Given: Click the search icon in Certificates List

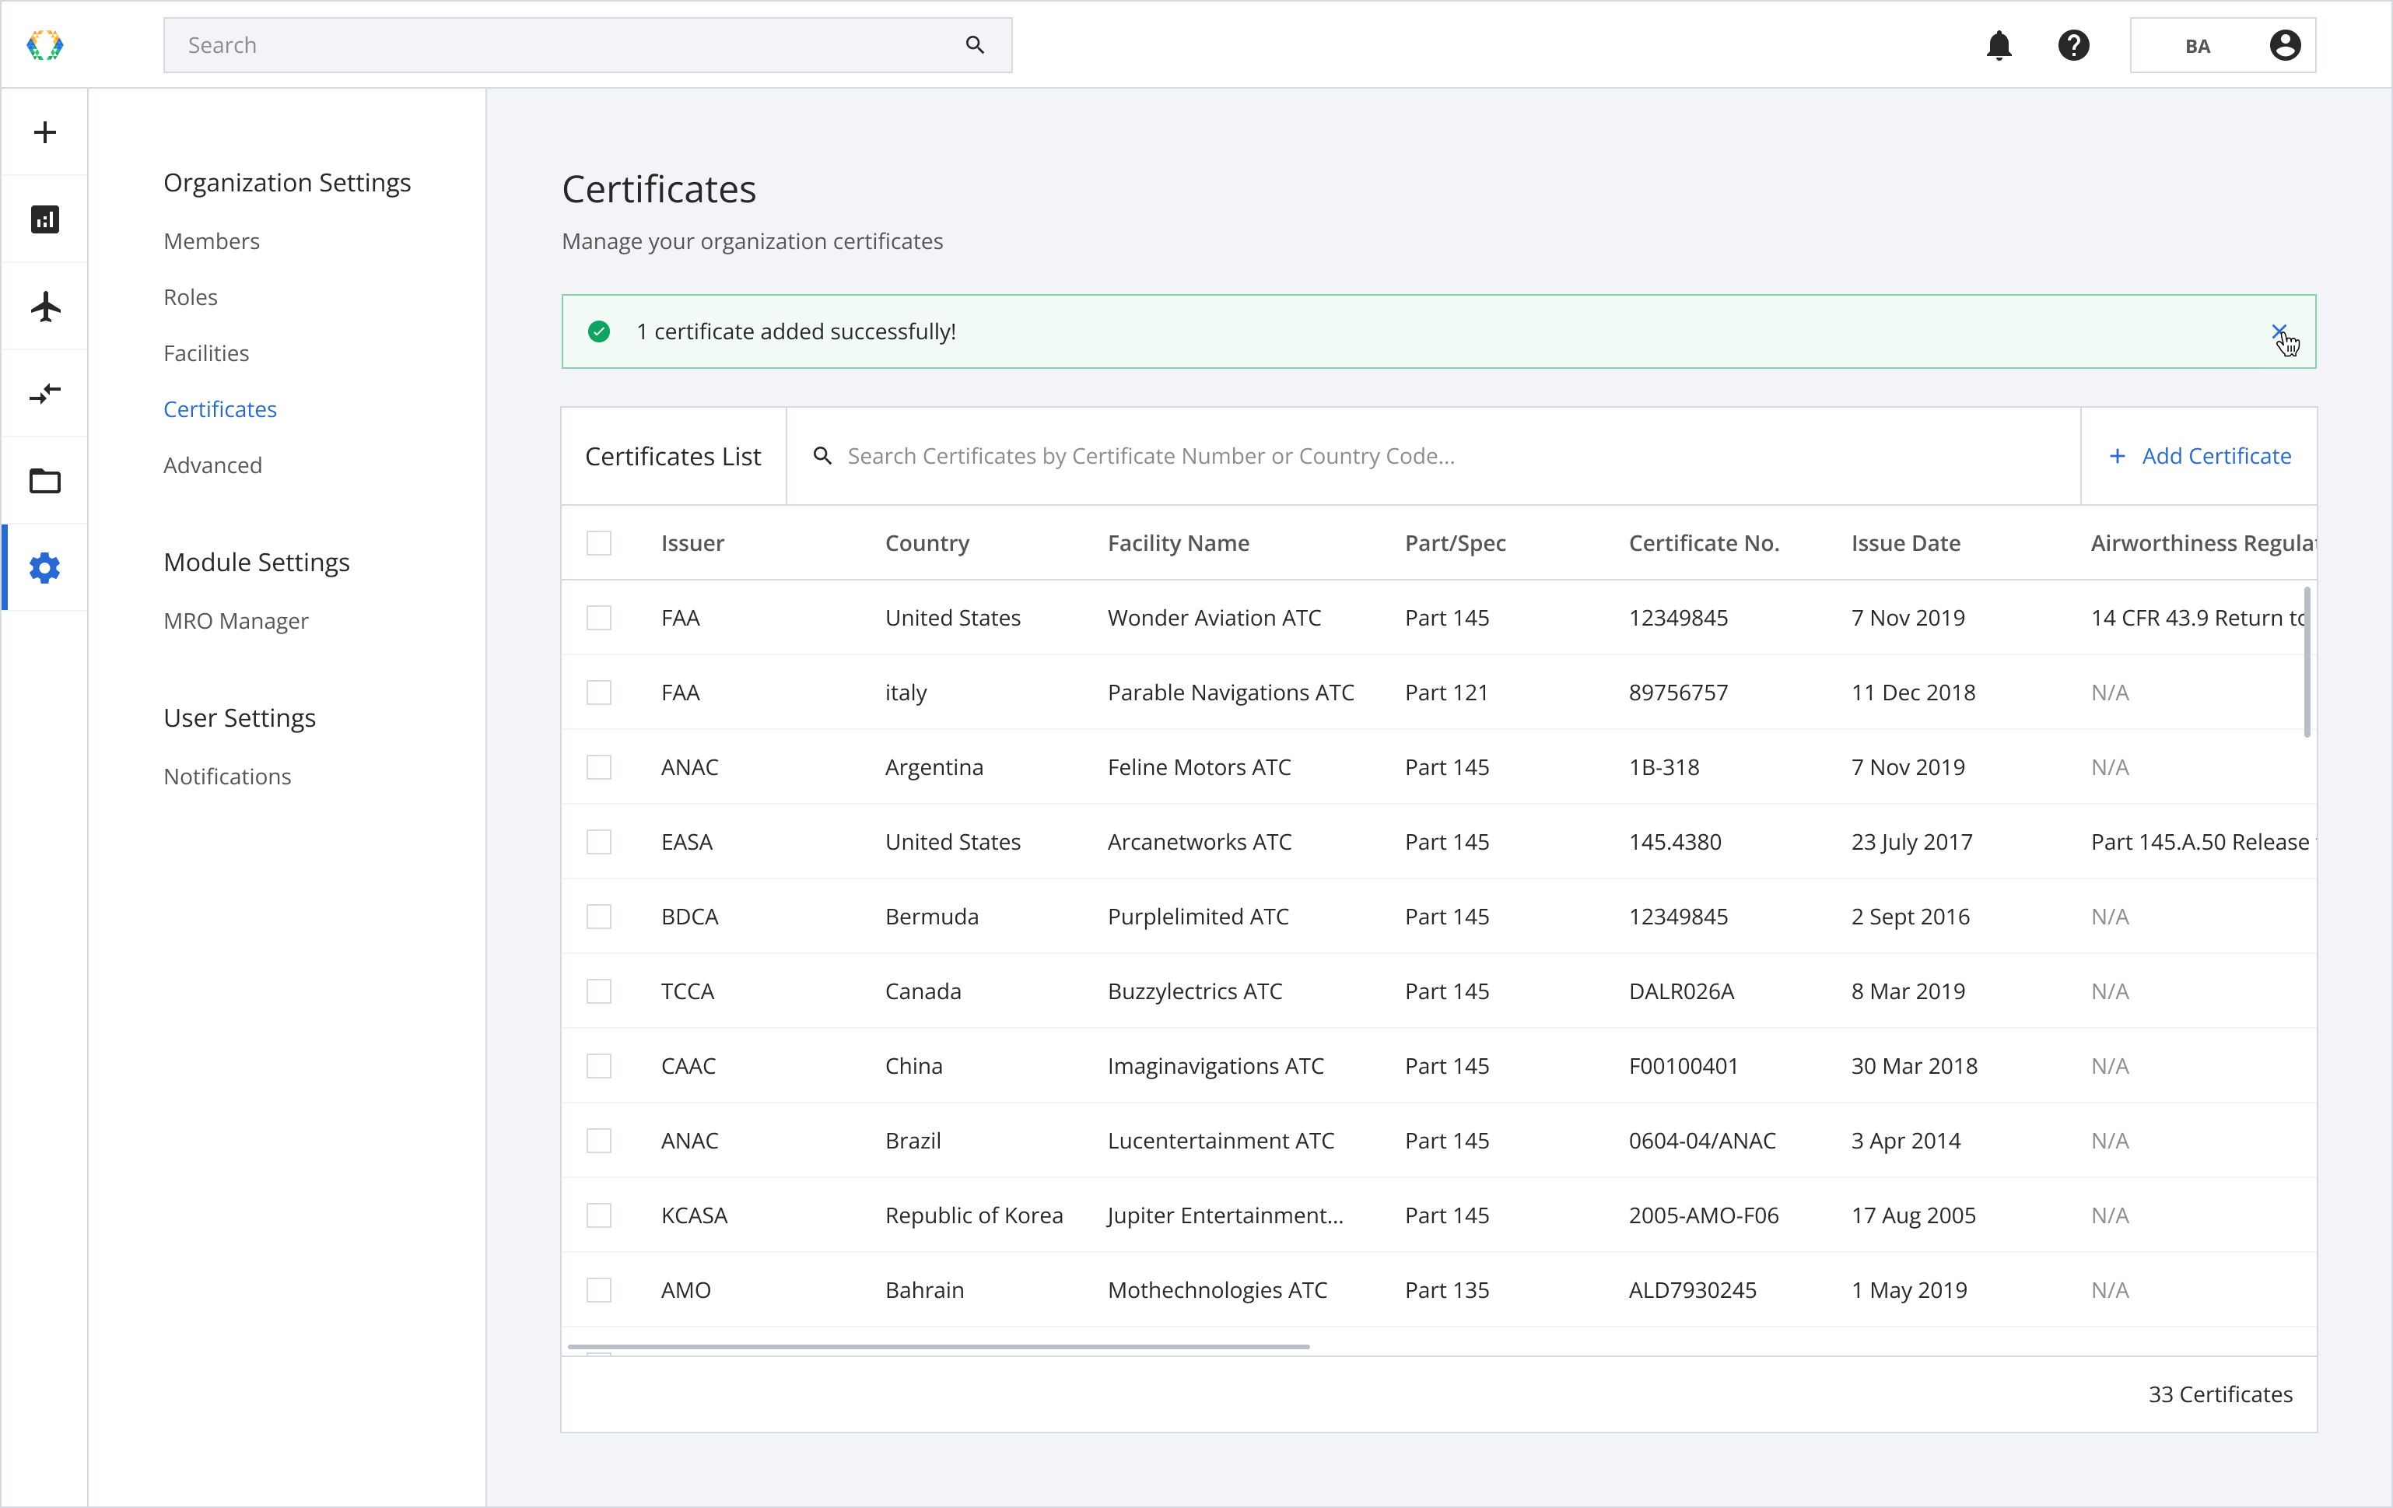Looking at the screenshot, I should [x=822, y=455].
